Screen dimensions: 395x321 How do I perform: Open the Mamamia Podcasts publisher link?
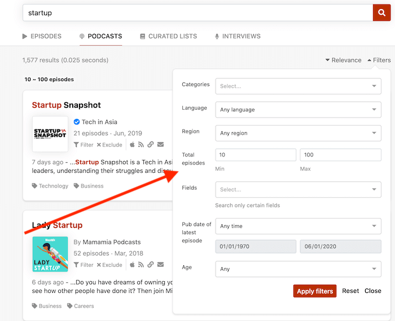click(x=112, y=242)
